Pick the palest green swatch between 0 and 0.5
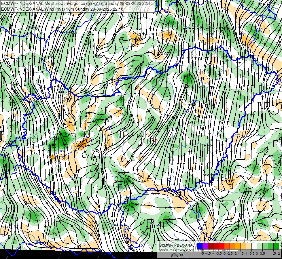This screenshot has width=282, height=259. 260,246
